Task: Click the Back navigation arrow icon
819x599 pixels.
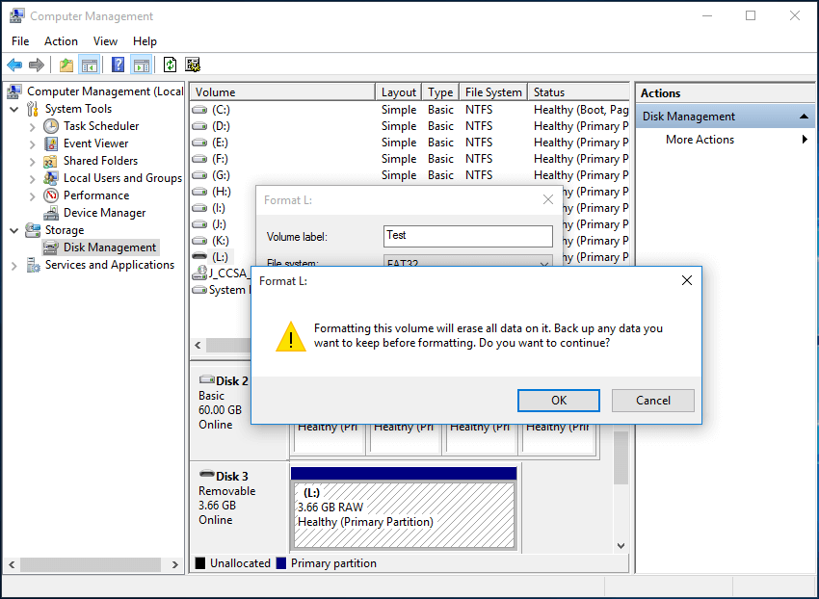Action: (15, 65)
